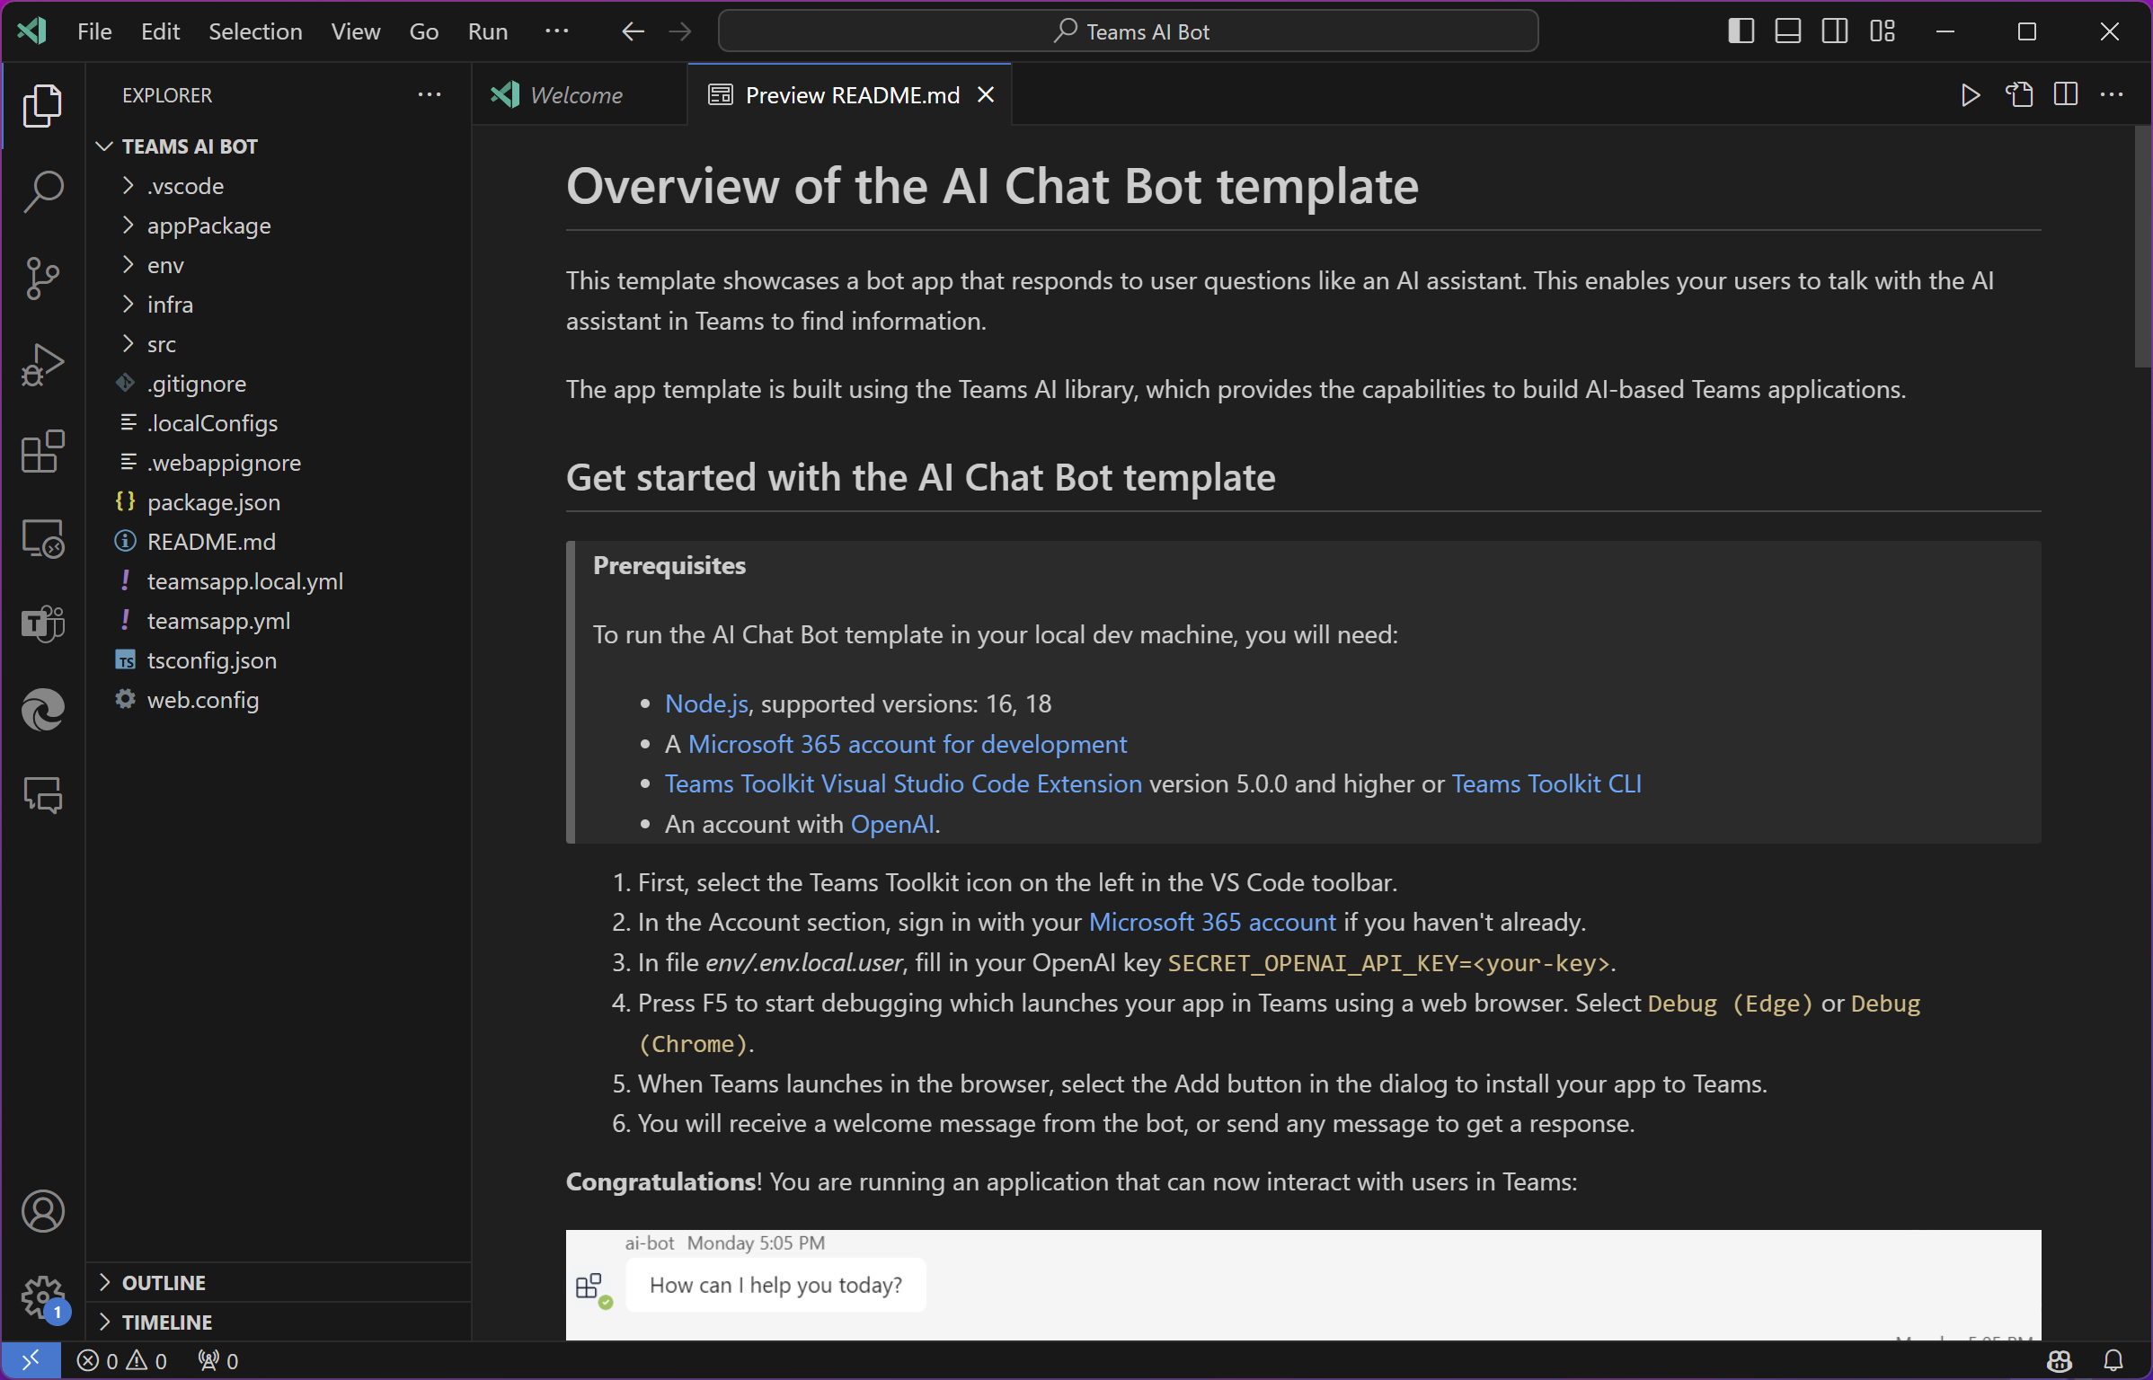The height and width of the screenshot is (1380, 2153).
Task: Select the Extensions icon in activity bar
Action: 42,453
